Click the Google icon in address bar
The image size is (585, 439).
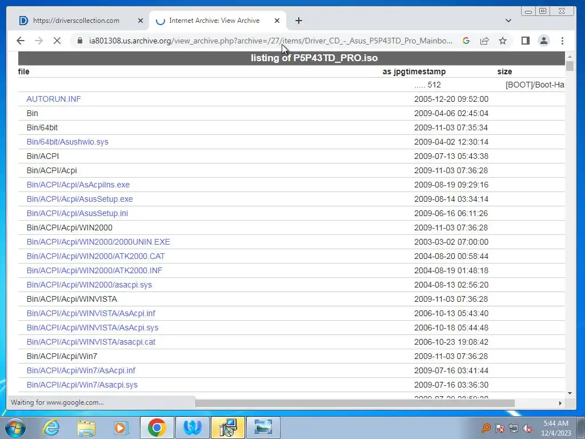(466, 41)
